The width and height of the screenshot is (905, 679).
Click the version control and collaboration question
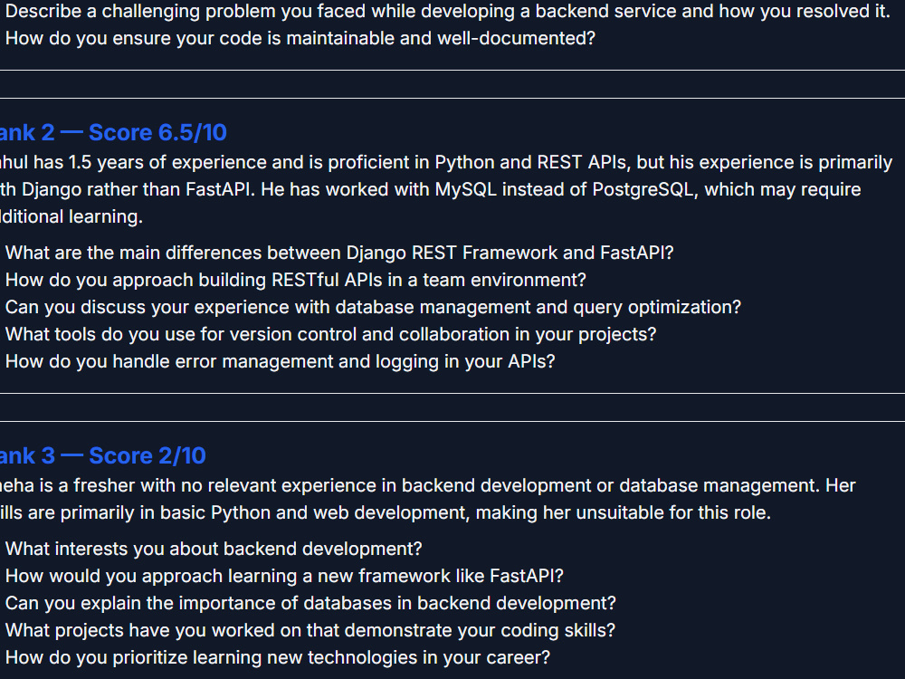pyautogui.click(x=330, y=334)
